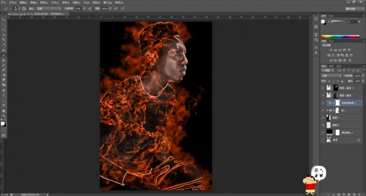The image size is (366, 196).
Task: Open the collapsed Character panel icon
Action: [x=316, y=47]
